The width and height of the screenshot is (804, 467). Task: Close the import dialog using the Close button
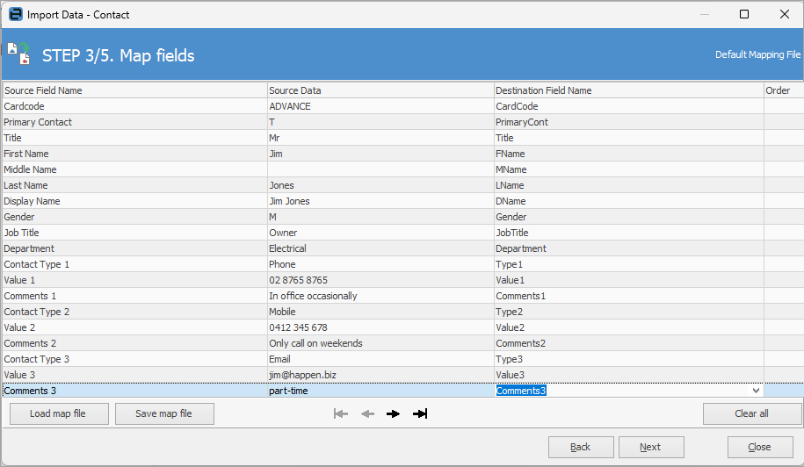[759, 447]
